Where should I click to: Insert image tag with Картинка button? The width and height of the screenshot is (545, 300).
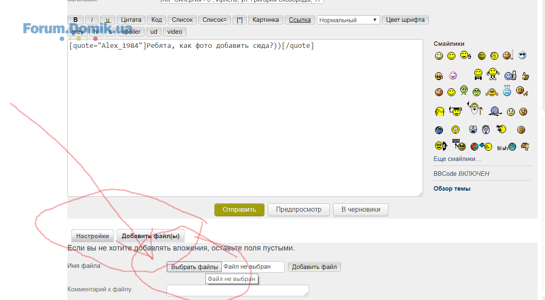pyautogui.click(x=266, y=20)
